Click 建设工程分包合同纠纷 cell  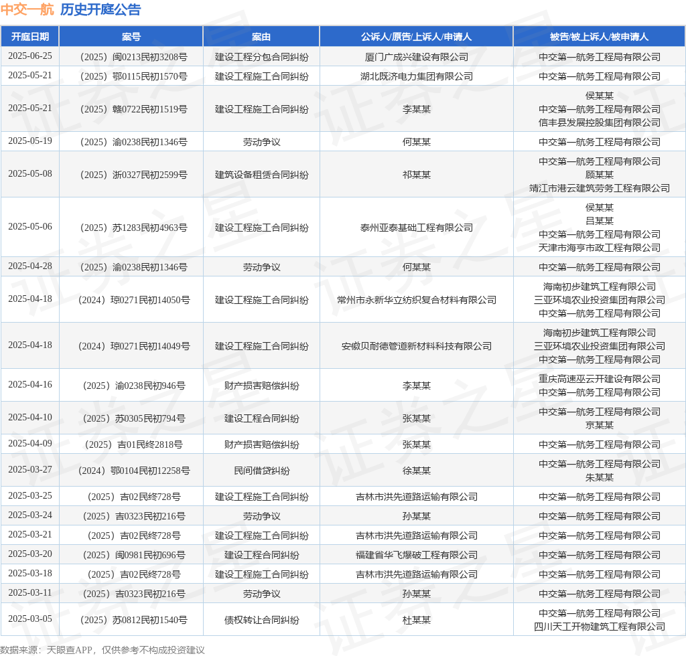262,57
